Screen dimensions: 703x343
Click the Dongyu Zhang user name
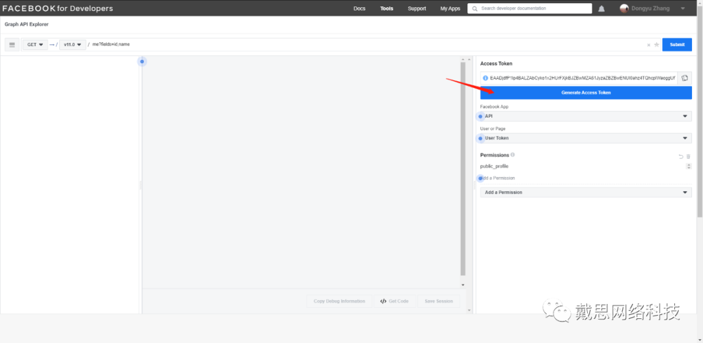point(650,8)
